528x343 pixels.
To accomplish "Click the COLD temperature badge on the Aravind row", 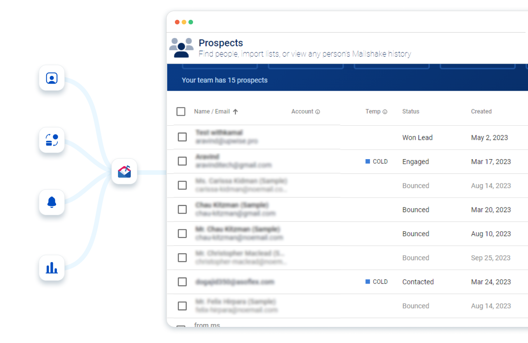I will coord(377,162).
